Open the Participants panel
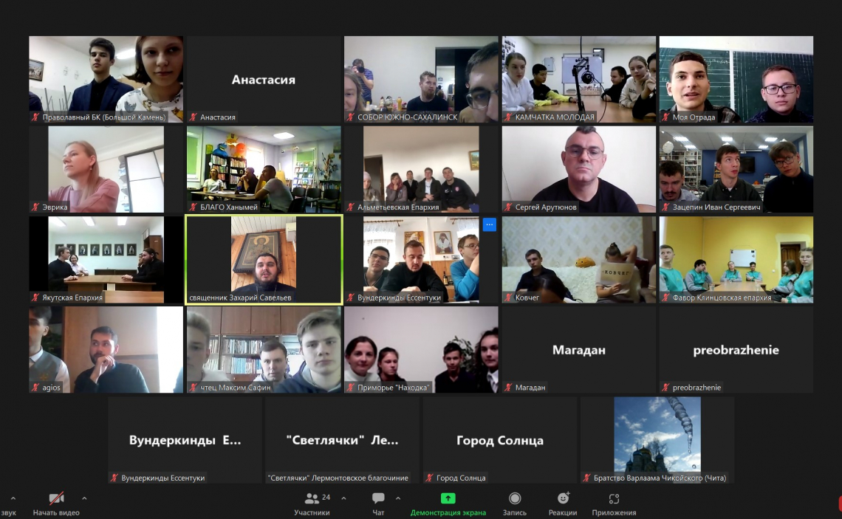The height and width of the screenshot is (519, 842). [312, 498]
